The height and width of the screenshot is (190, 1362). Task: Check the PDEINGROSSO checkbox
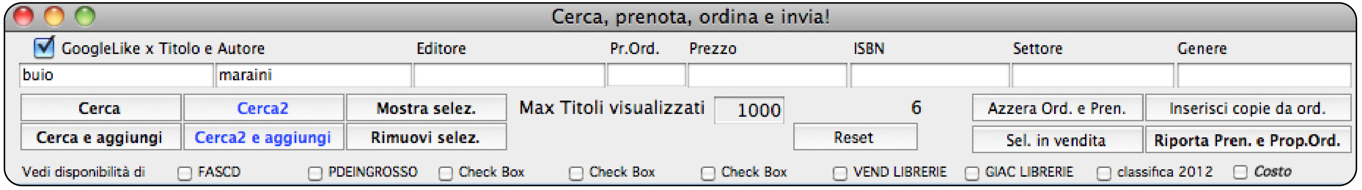coord(315,173)
